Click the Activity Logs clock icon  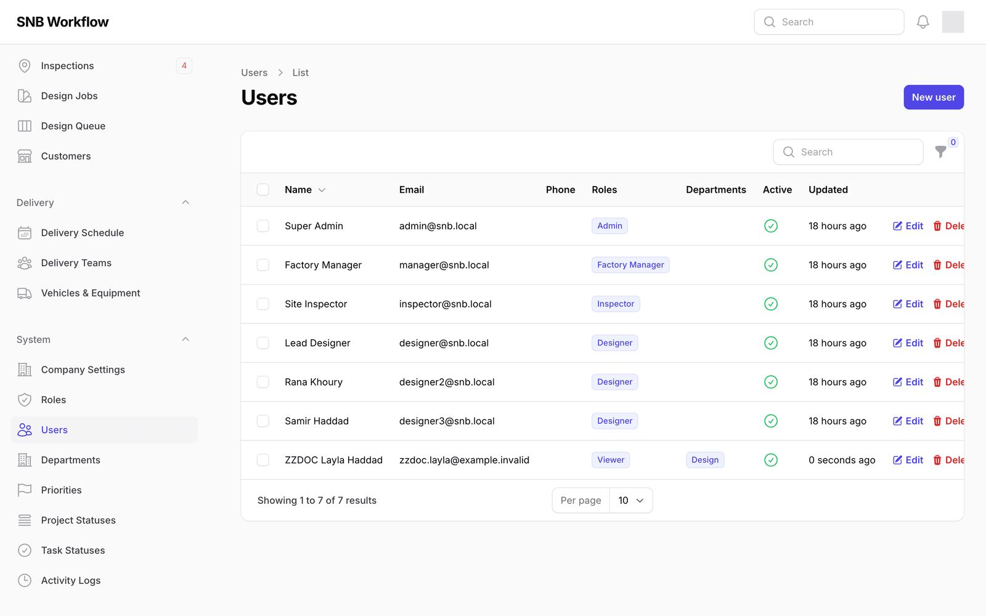point(25,581)
